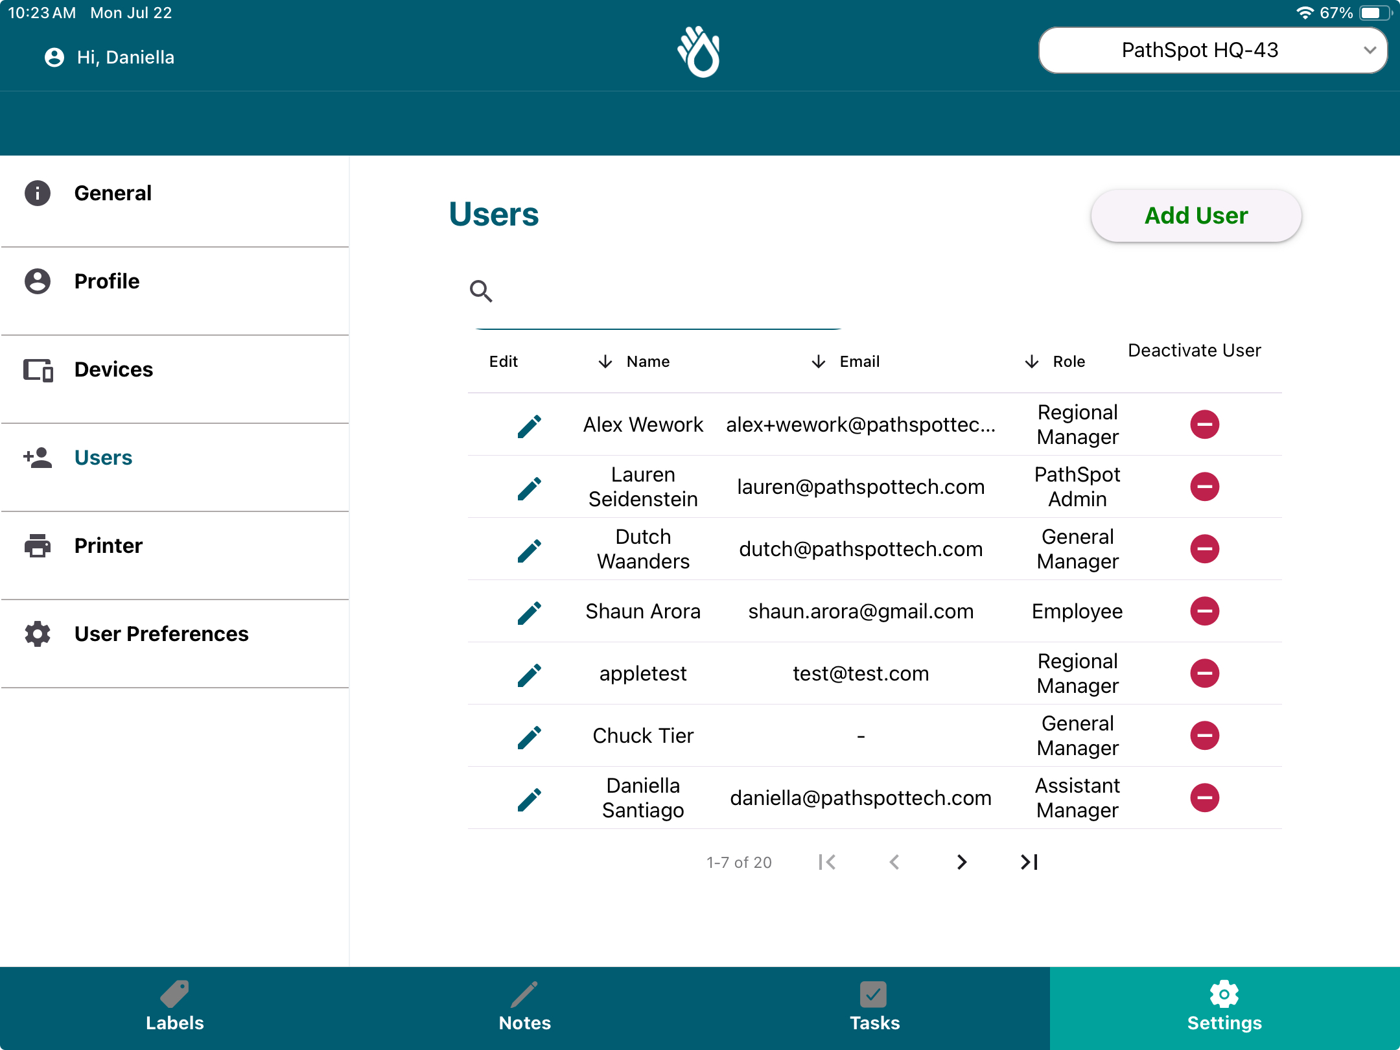Click the PathSpot hand logo
This screenshot has height=1050, width=1400.
pos(699,52)
